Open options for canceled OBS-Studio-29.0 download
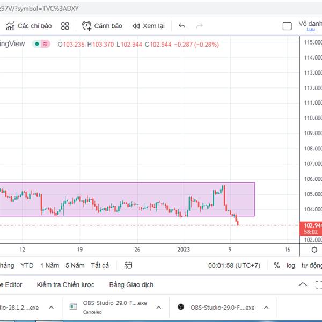Image resolution: width=322 pixels, height=322 pixels. (x=158, y=308)
